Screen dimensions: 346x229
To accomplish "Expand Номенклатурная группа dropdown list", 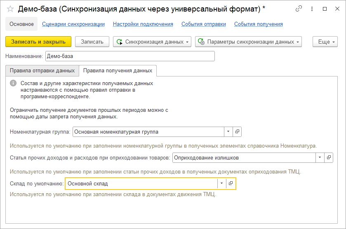I will tap(228, 132).
